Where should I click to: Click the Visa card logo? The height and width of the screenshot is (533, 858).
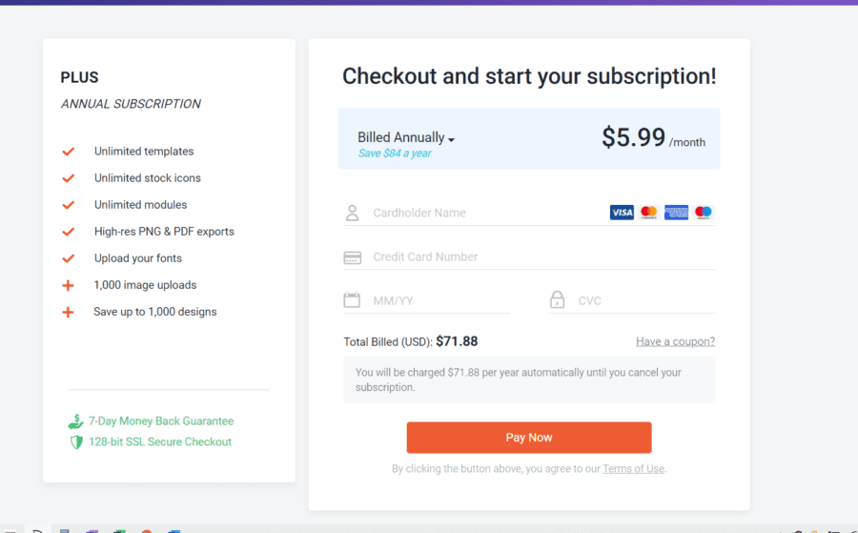622,213
